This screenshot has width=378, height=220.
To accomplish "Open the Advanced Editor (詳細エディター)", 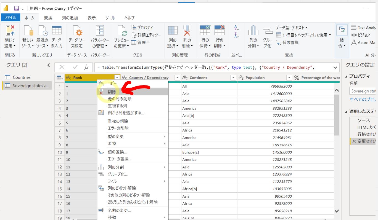I will [146, 35].
